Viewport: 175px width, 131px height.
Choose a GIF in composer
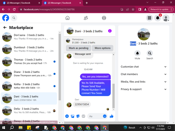[83, 116]
